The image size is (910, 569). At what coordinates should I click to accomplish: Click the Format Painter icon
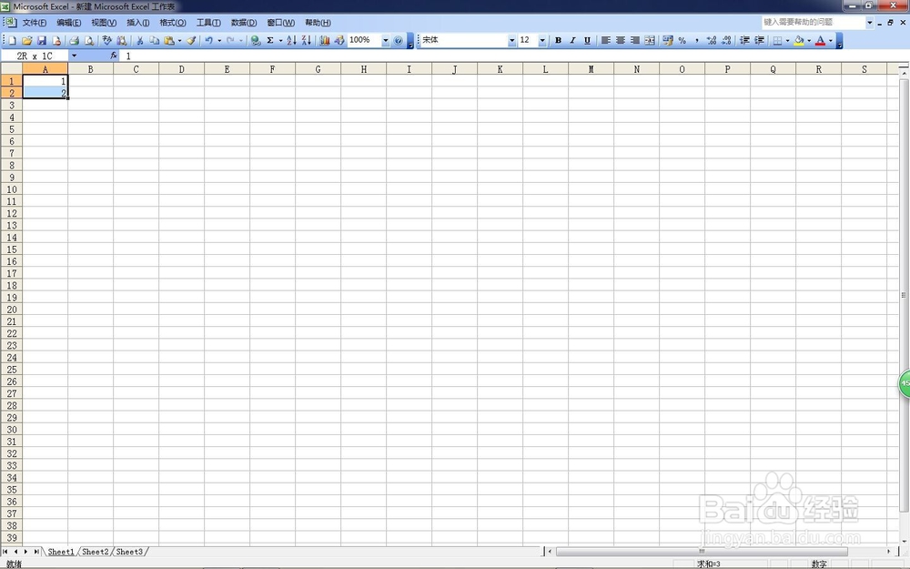pyautogui.click(x=189, y=40)
